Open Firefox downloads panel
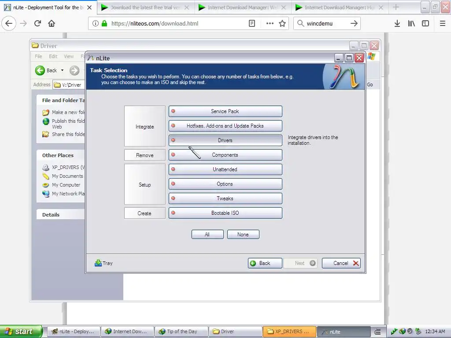Image resolution: width=451 pixels, height=338 pixels. coord(397,24)
